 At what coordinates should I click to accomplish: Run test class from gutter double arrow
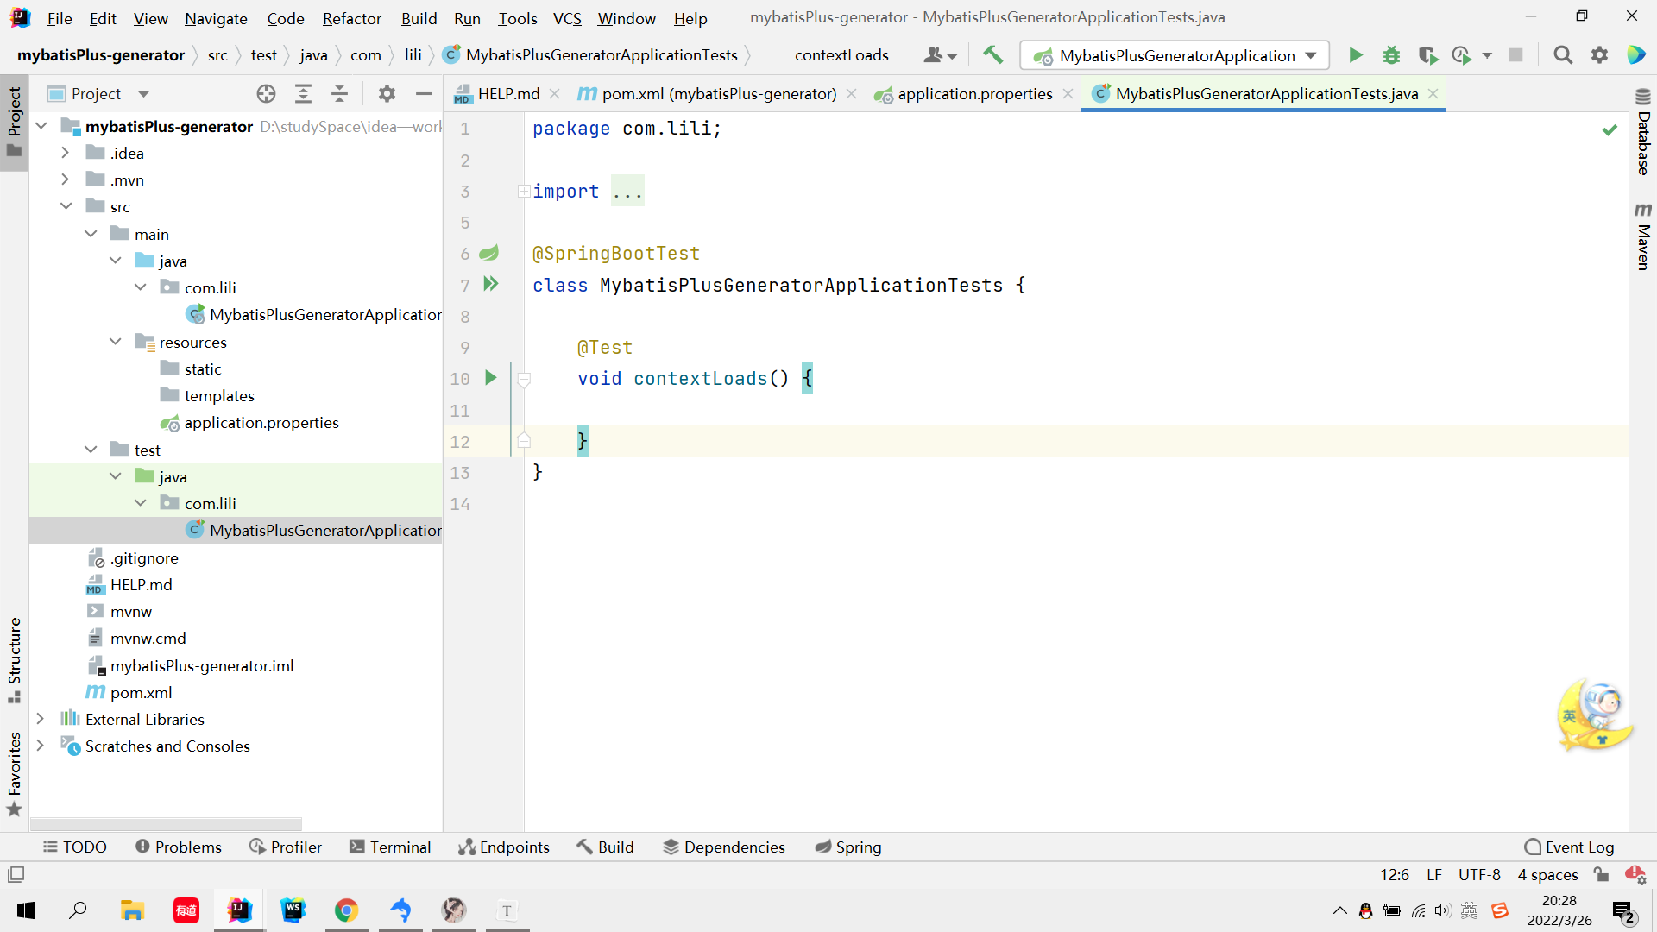pos(491,284)
